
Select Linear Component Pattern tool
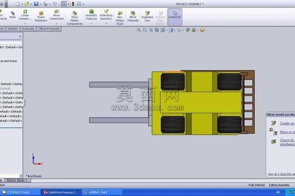click(25, 15)
